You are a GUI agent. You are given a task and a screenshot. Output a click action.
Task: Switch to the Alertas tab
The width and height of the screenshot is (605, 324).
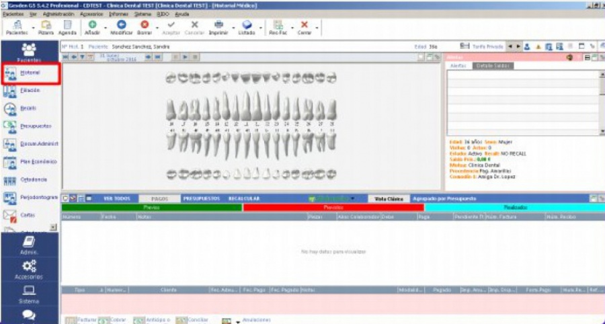(x=458, y=66)
